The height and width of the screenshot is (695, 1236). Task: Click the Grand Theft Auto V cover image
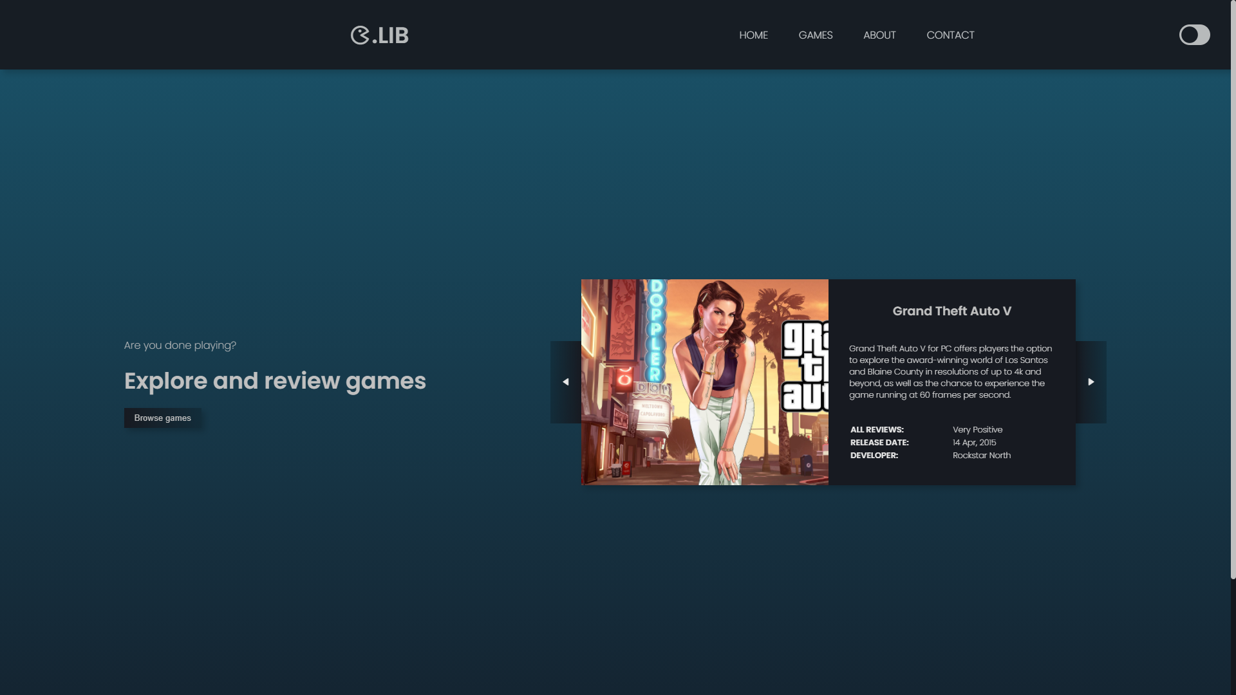click(x=704, y=382)
